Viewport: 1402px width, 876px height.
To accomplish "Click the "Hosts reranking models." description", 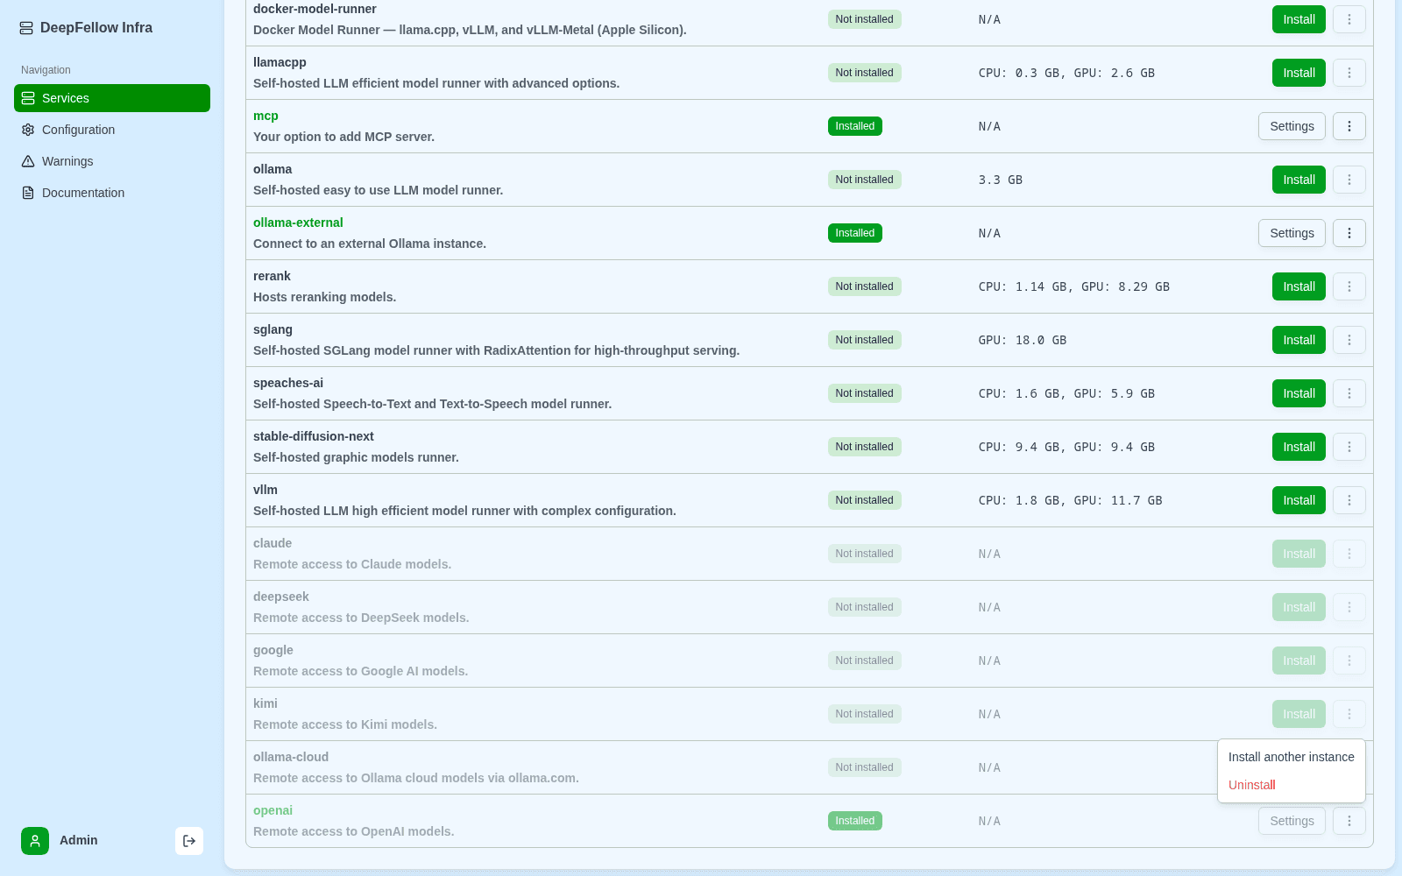I will (x=324, y=297).
